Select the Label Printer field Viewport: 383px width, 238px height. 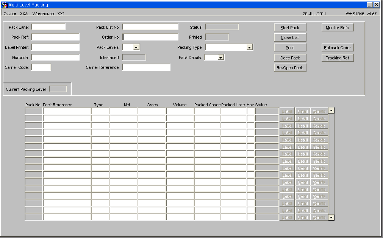click(55, 47)
